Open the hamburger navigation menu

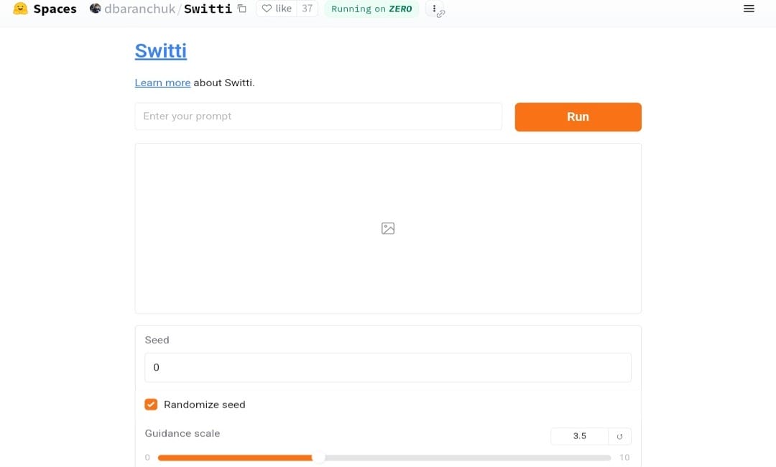point(749,9)
